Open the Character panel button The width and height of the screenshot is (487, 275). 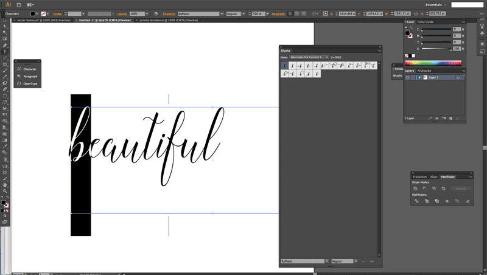click(27, 69)
